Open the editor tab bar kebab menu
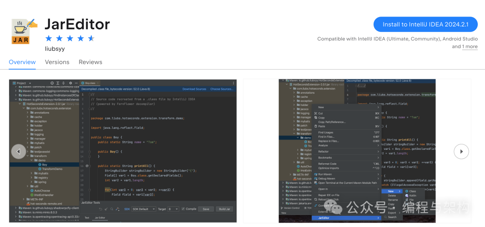This screenshot has height=227, width=485. coord(233,83)
